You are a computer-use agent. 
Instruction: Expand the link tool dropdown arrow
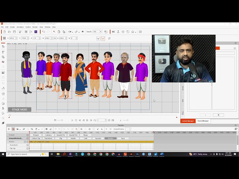tap(79, 32)
